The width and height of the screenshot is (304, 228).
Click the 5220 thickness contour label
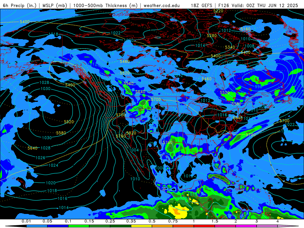[218, 11]
